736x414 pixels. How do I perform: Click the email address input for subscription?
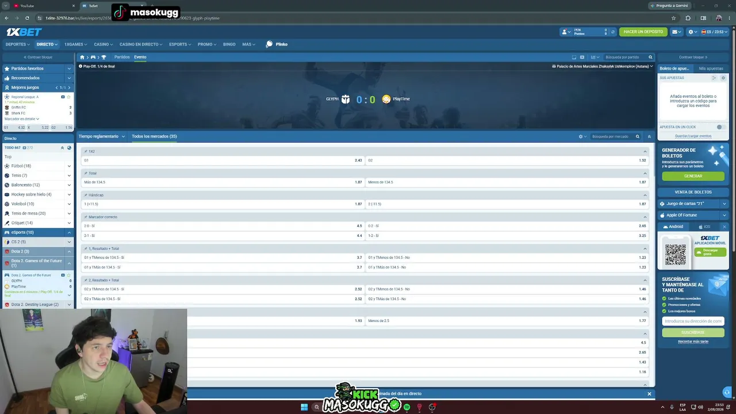click(x=693, y=321)
